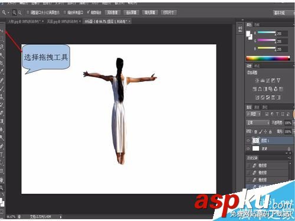Switch to the 路径 paths tab
The width and height of the screenshot is (295, 221).
264,107
